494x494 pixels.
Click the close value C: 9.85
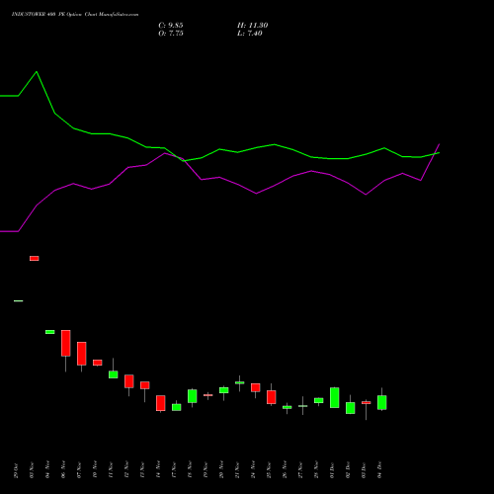pyautogui.click(x=171, y=26)
